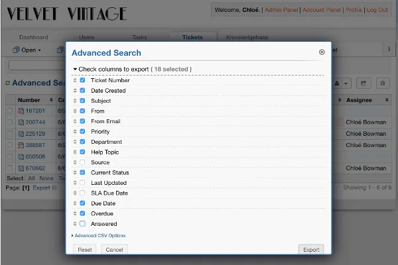
Task: Select the Tickets tab
Action: pyautogui.click(x=192, y=37)
